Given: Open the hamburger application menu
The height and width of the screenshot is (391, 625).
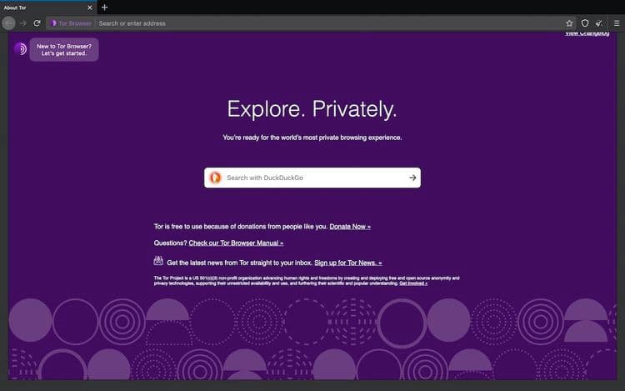Looking at the screenshot, I should coord(616,23).
